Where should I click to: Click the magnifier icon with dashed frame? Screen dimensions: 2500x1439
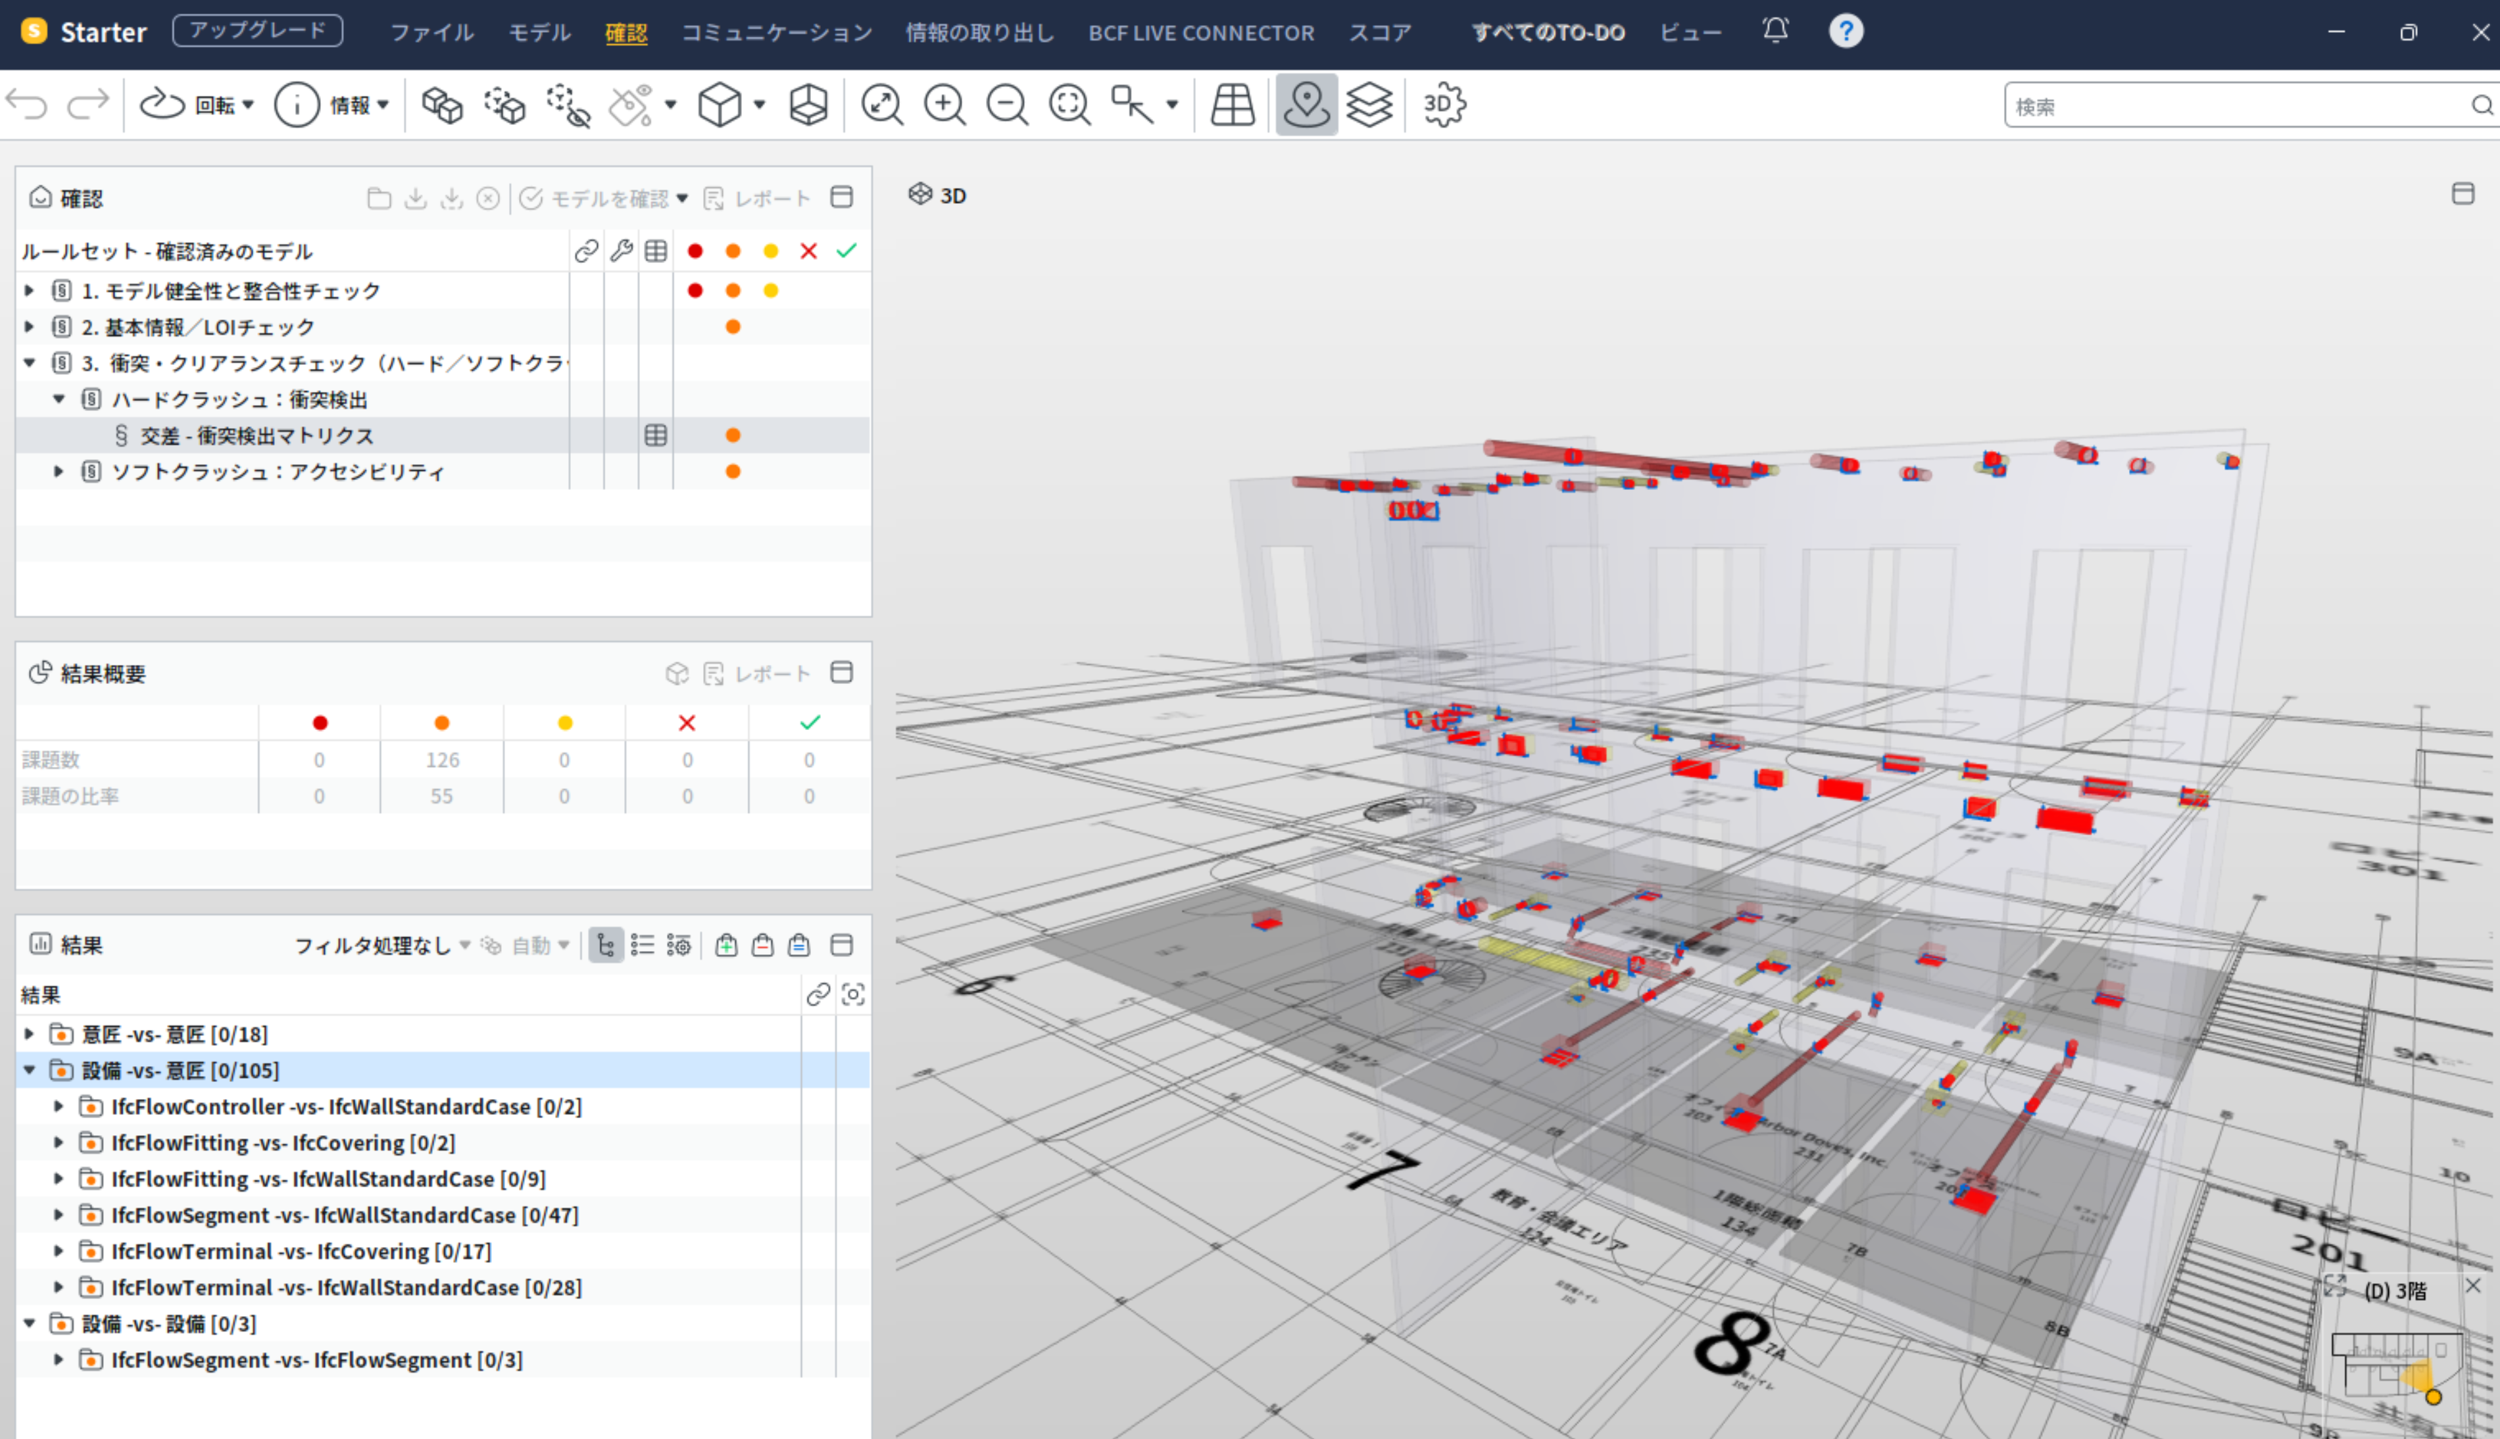(1069, 105)
